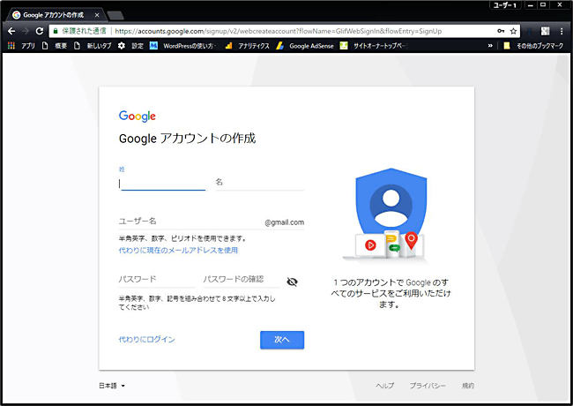573x406 pixels.
Task: Open the saved passwords key icon
Action: 501,31
